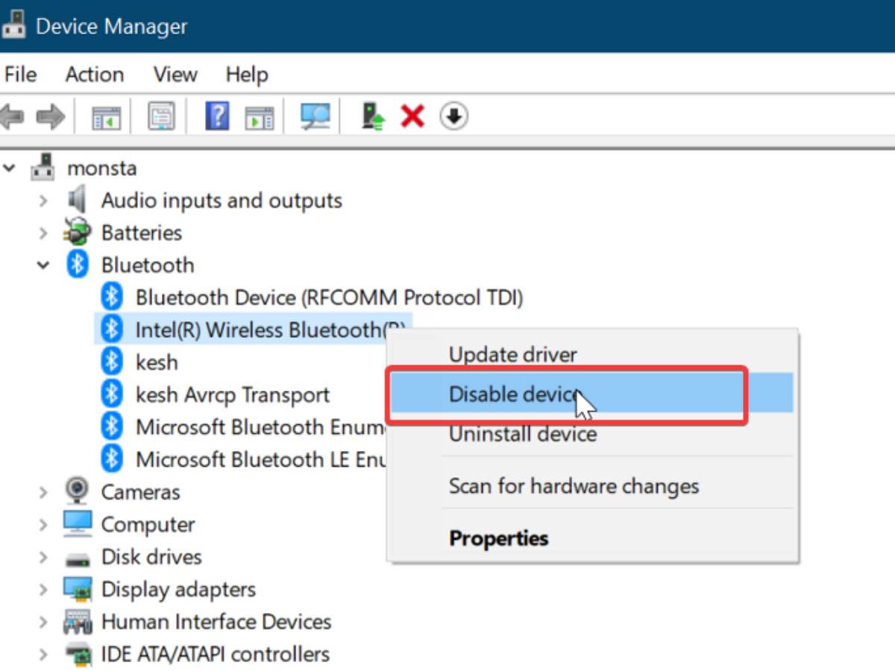The width and height of the screenshot is (895, 671).
Task: Expand IDE ATA/ATAPI controllers category
Action: [43, 655]
